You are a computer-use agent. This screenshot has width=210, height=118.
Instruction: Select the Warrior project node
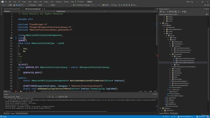[x=169, y=25]
